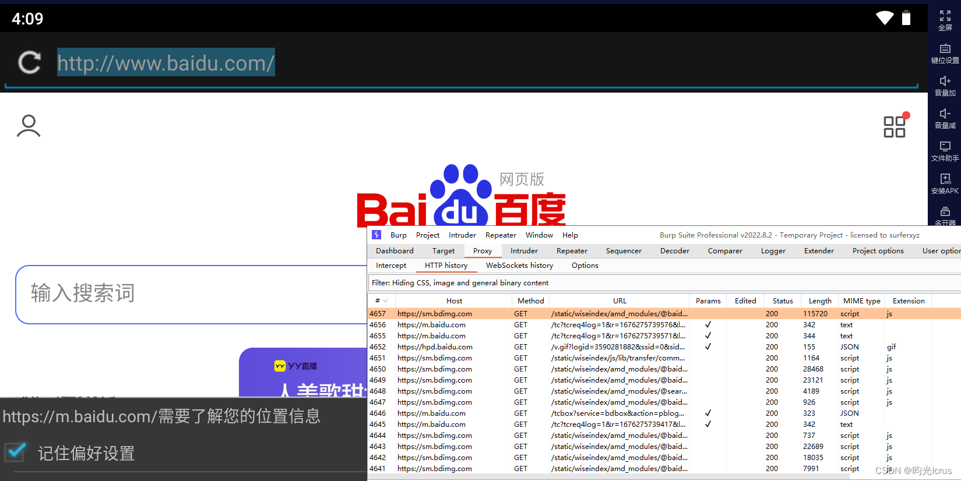Sort by the Status column header

tap(783, 301)
